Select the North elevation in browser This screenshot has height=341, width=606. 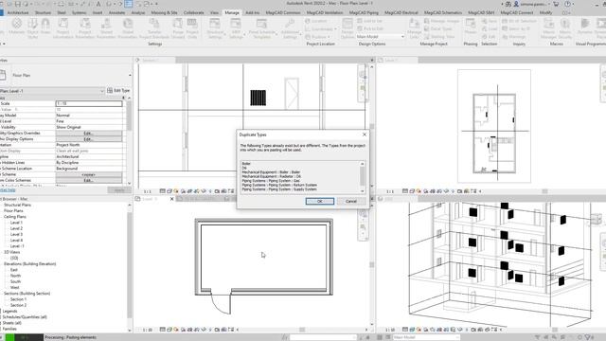click(15, 276)
